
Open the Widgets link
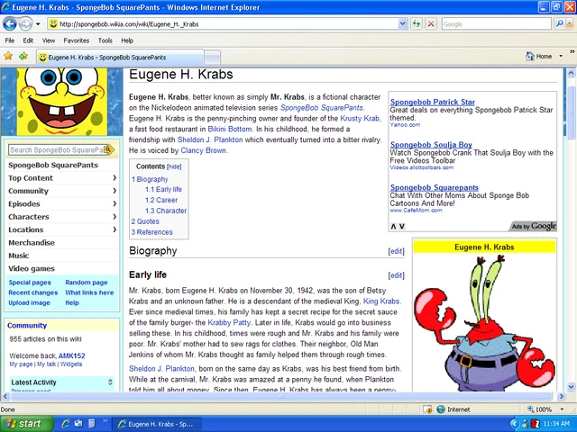pyautogui.click(x=71, y=364)
